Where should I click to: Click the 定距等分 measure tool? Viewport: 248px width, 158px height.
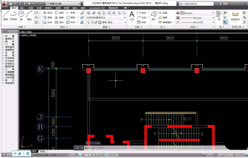235,15
